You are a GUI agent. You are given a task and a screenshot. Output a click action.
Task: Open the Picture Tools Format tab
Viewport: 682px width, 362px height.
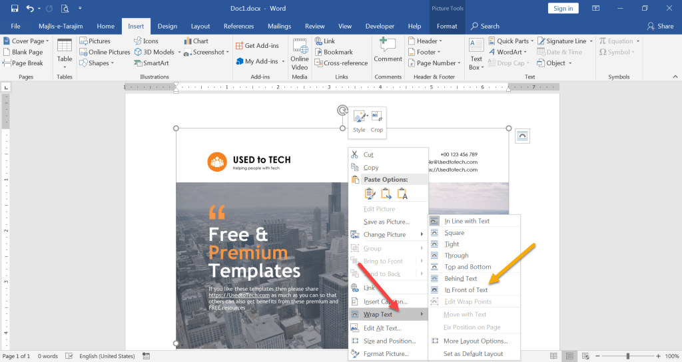coord(447,26)
